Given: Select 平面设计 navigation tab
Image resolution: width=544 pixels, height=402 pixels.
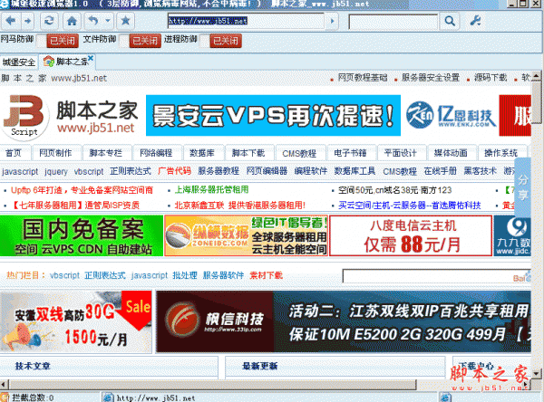Looking at the screenshot, I should [x=401, y=153].
